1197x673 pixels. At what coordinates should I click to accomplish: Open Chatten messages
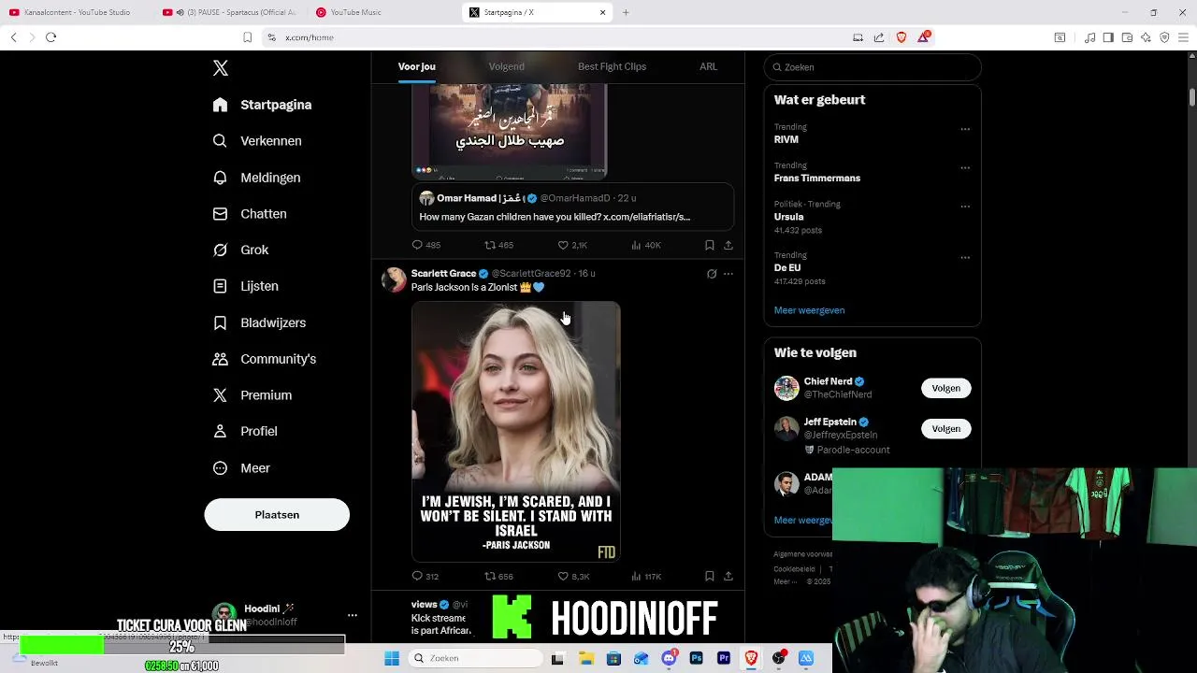tap(250, 214)
